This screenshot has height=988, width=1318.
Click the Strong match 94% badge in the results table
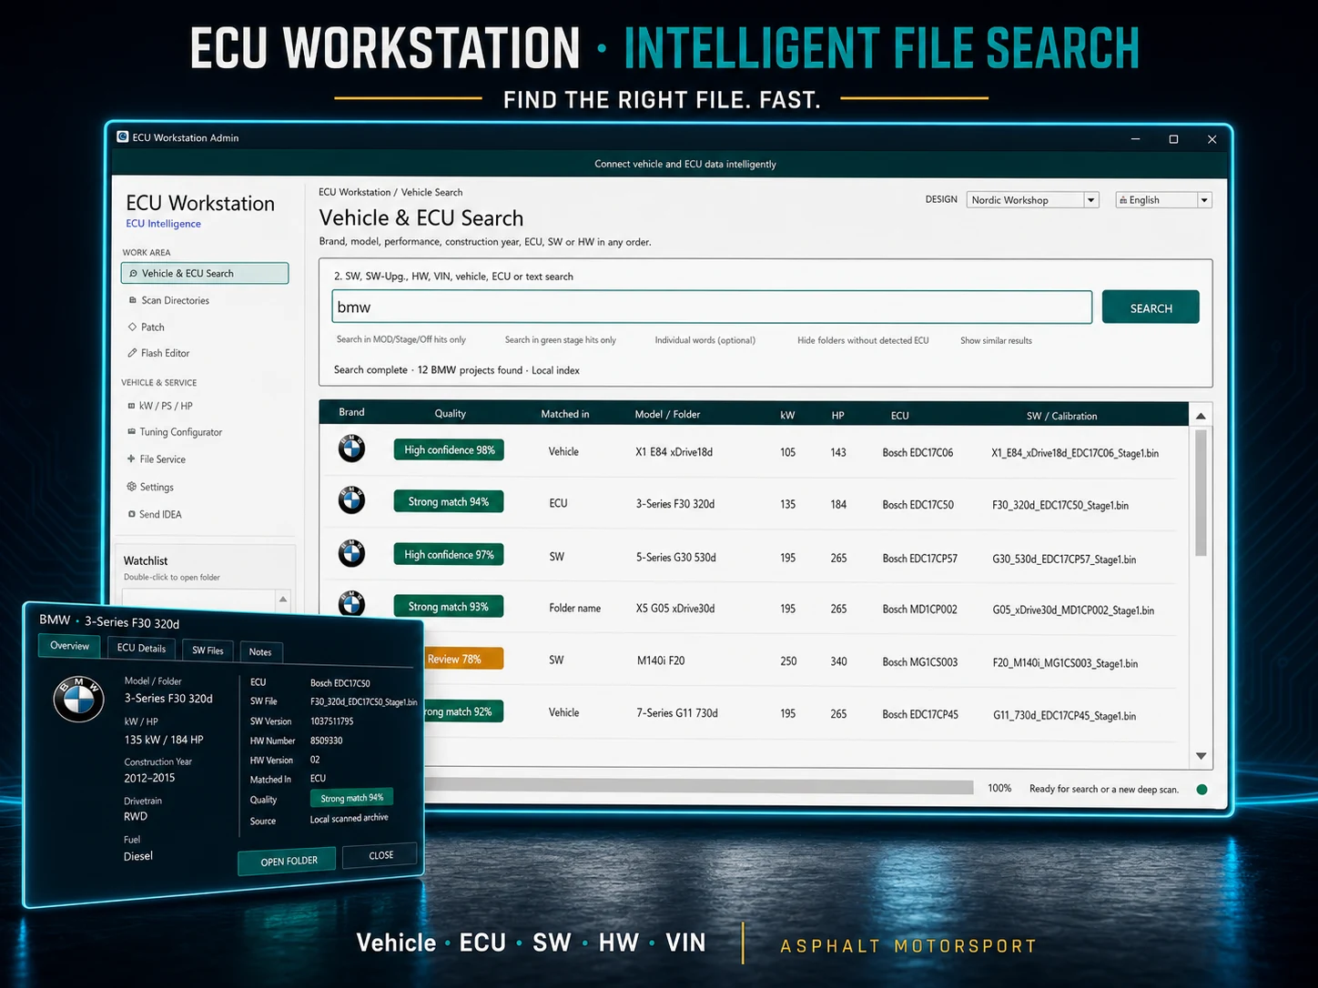click(x=449, y=501)
